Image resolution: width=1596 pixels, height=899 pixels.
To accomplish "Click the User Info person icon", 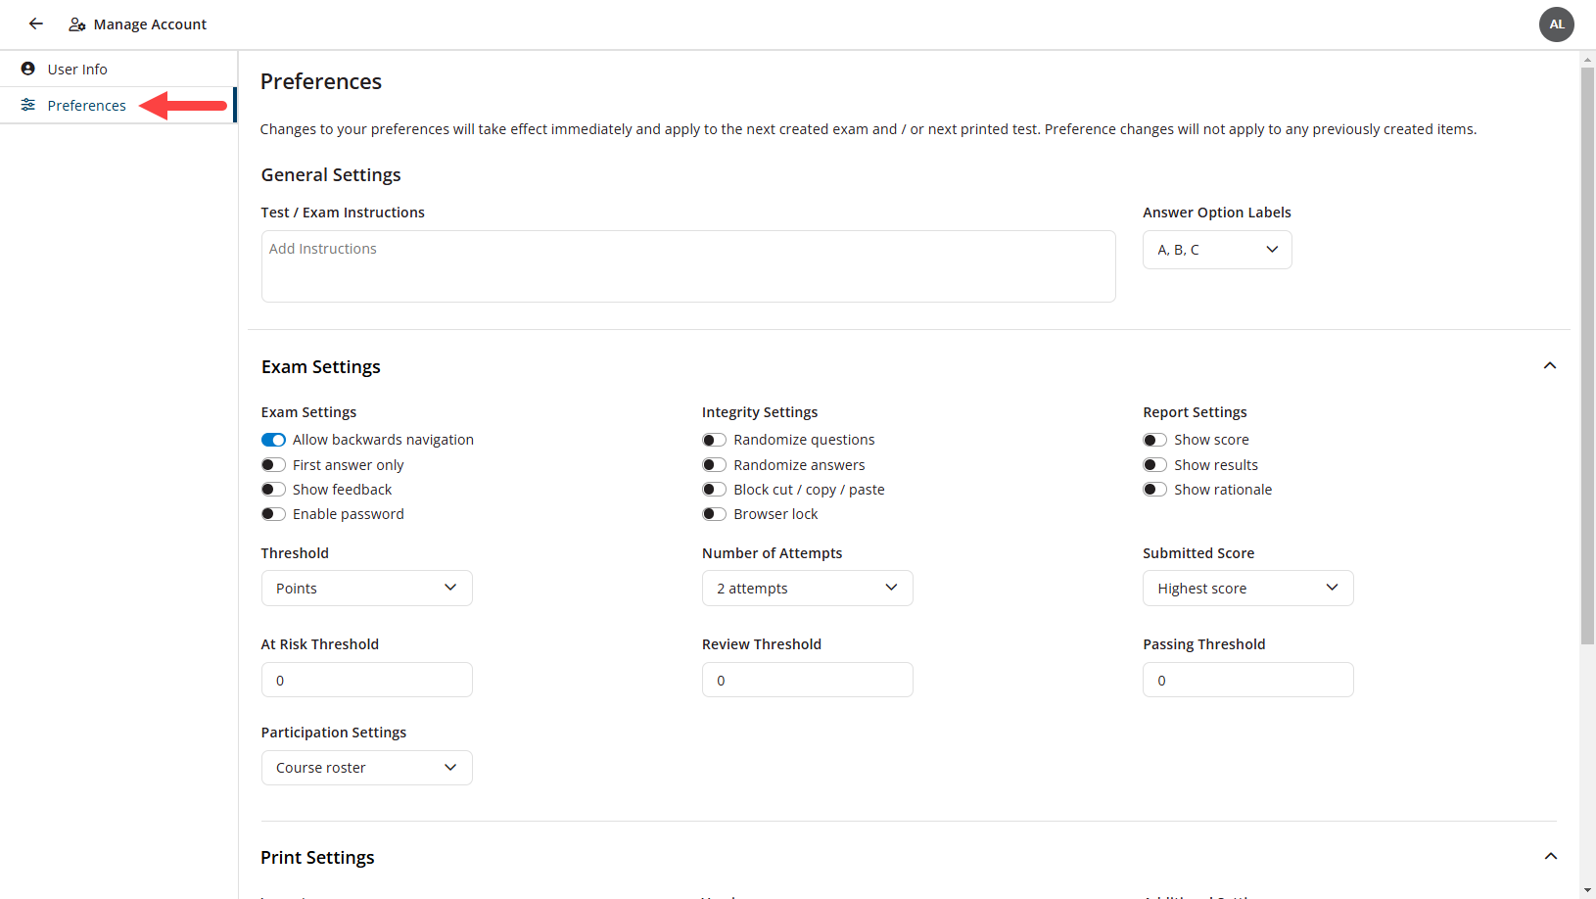I will [28, 69].
